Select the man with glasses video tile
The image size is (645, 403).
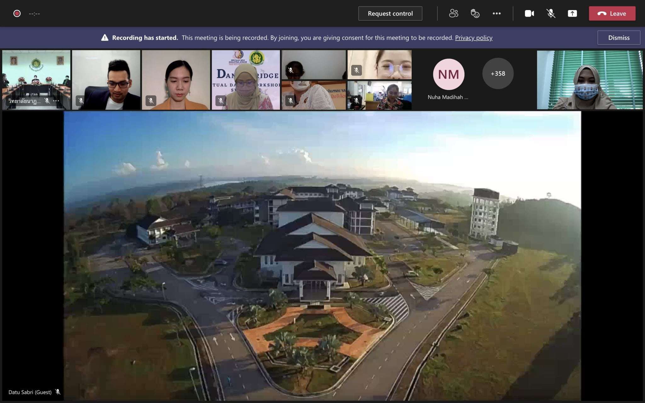[106, 80]
